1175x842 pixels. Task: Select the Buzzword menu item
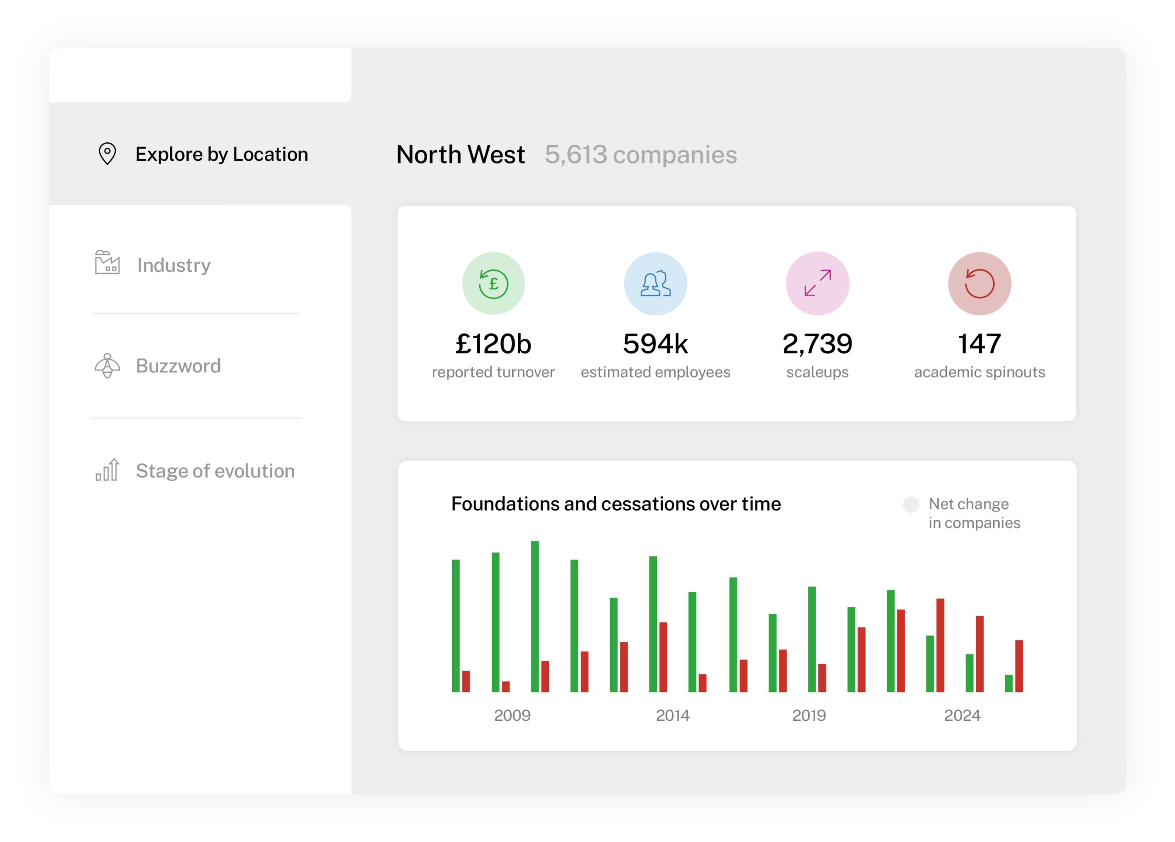[178, 366]
